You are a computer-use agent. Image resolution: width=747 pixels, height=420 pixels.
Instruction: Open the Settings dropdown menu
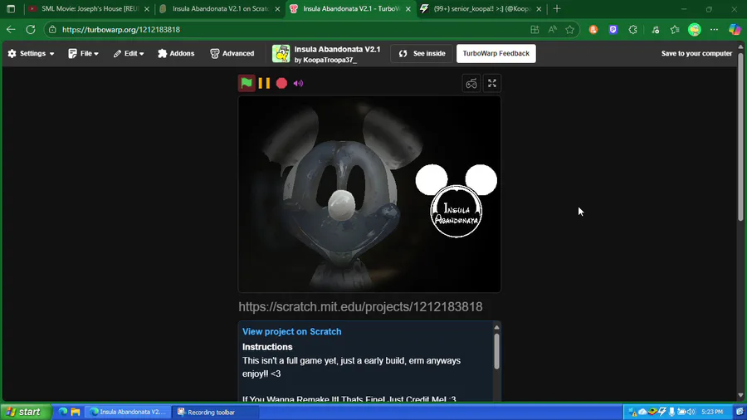tap(31, 53)
